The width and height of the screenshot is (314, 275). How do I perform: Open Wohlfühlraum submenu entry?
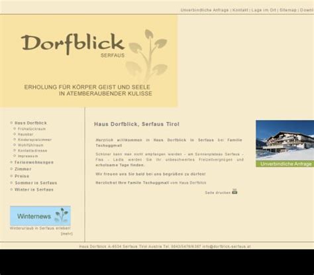pyautogui.click(x=30, y=145)
